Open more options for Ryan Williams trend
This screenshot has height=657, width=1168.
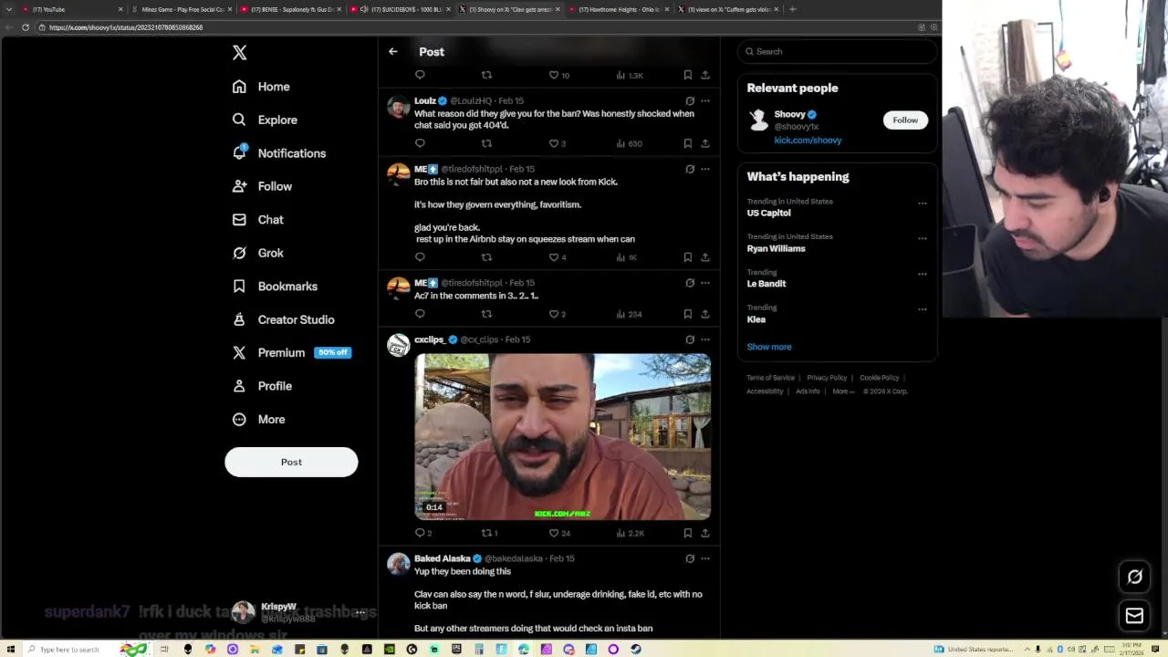click(x=922, y=238)
